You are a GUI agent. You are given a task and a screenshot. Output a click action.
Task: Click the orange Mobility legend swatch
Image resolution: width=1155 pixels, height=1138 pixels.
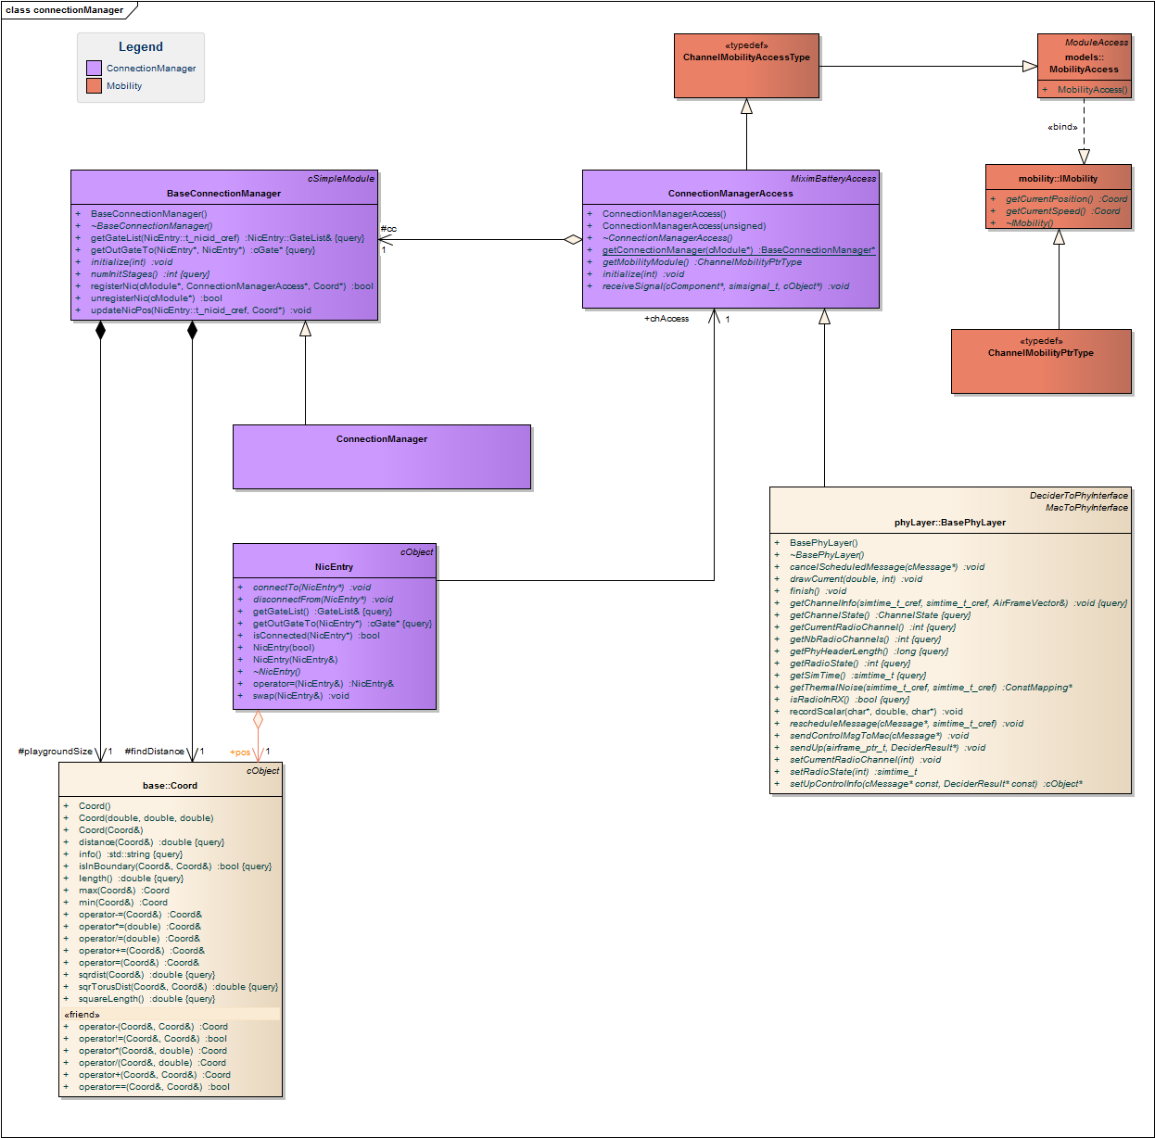[94, 85]
